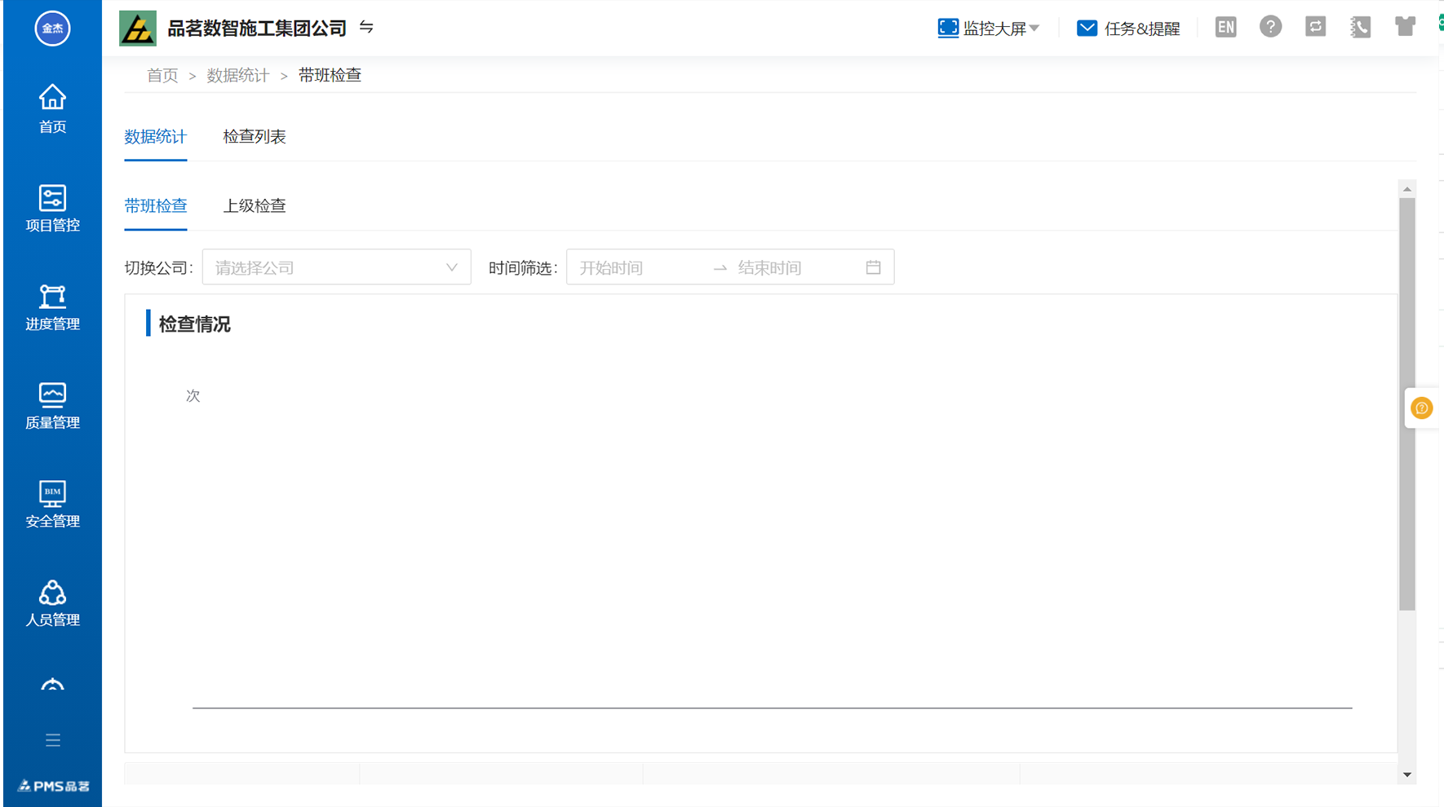Select the 带班检查 sub-tab
1444x807 pixels.
(x=156, y=206)
